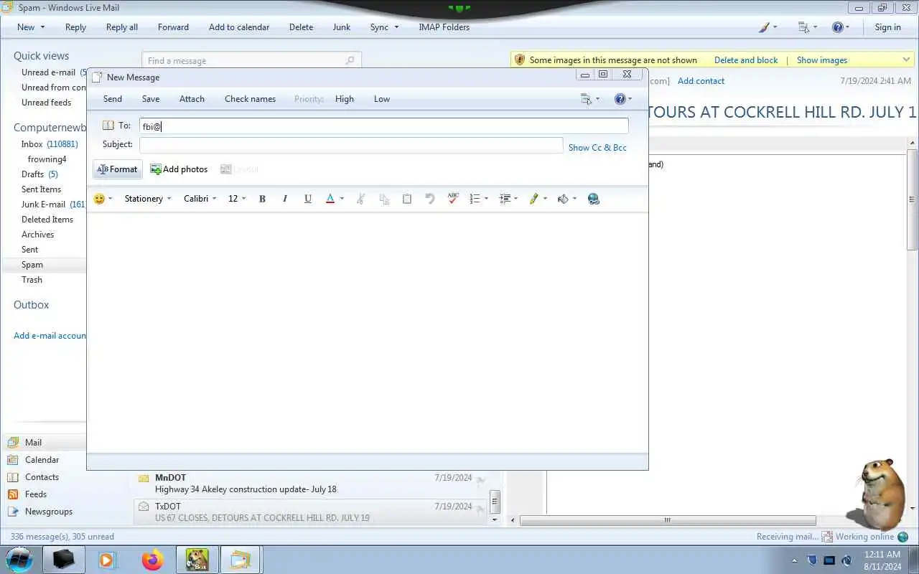Attach a file to the message
Viewport: 919px width, 574px height.
[x=192, y=99]
